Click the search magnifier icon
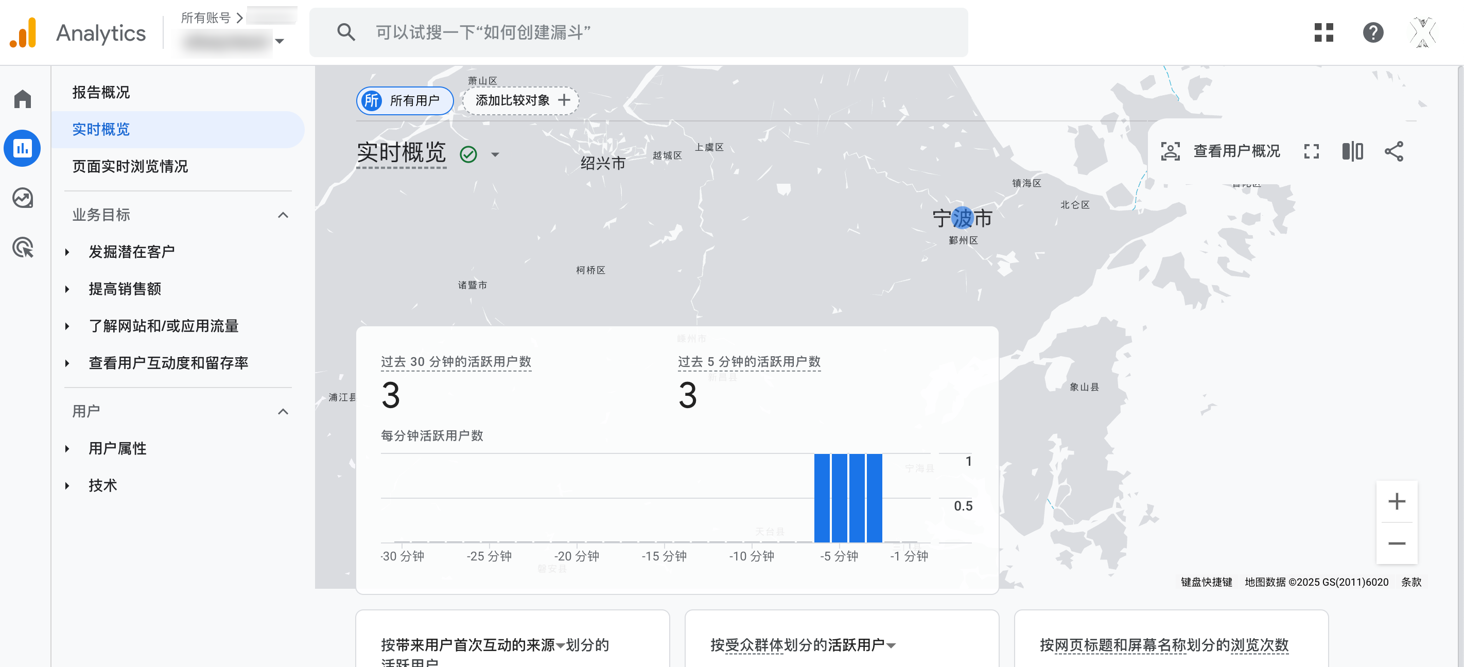 pyautogui.click(x=346, y=32)
